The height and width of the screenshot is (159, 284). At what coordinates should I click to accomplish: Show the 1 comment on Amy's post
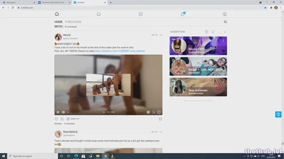coord(69,124)
